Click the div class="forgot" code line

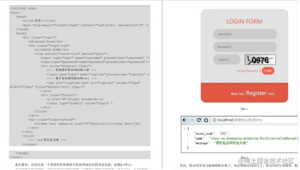(59, 95)
